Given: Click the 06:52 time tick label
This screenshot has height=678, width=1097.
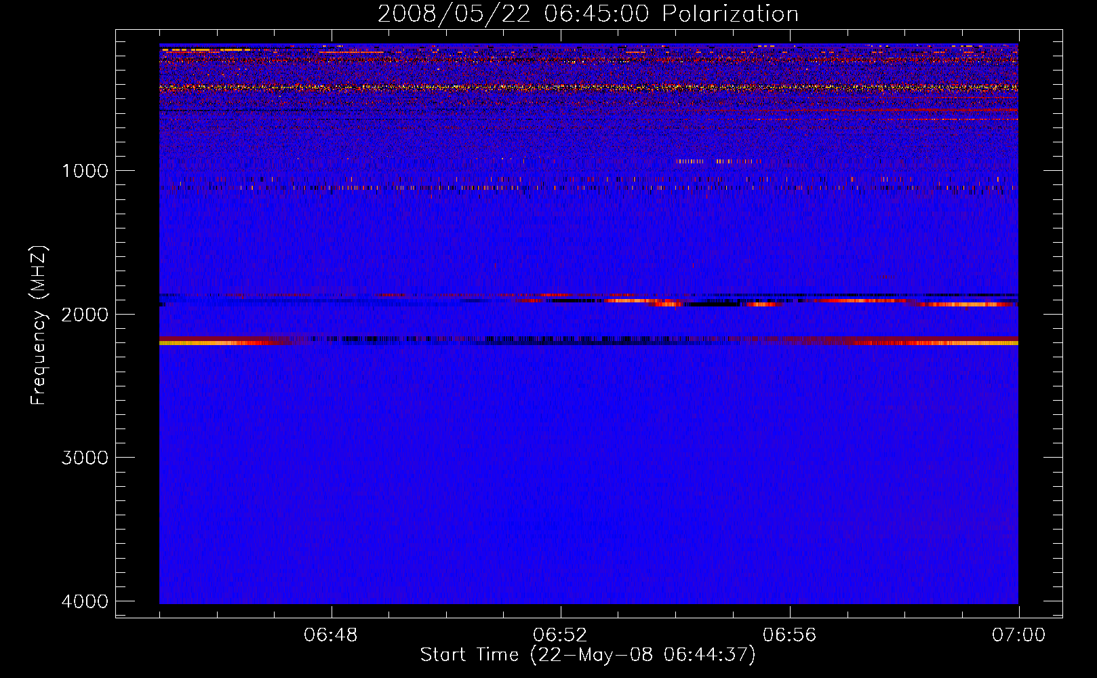Looking at the screenshot, I should (560, 635).
